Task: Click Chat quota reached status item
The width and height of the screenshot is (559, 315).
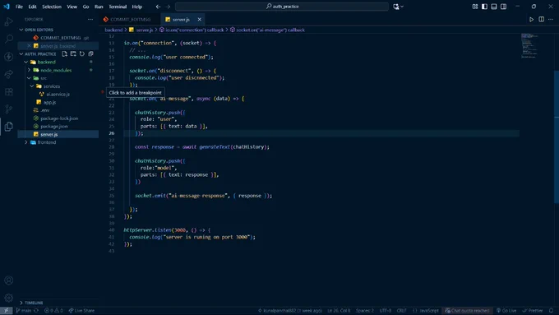Action: (x=467, y=311)
